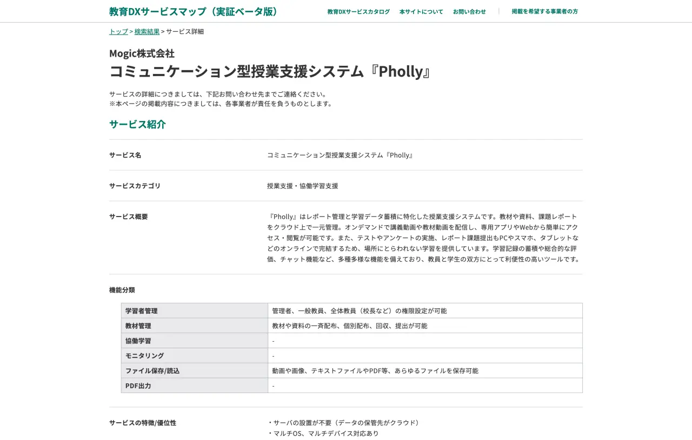Open 教育DXサービスカタログ in top navigation
This screenshot has height=440, width=692.
tap(358, 11)
